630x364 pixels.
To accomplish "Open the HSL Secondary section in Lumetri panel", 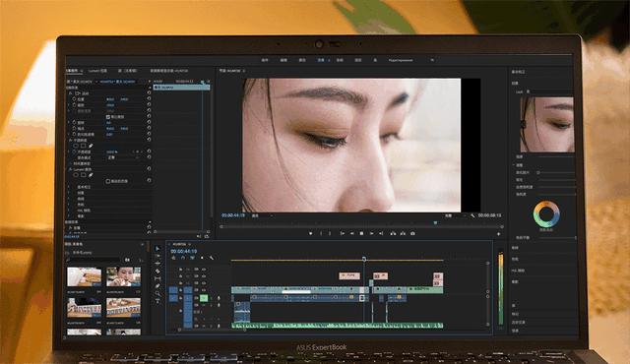I will pos(519,271).
